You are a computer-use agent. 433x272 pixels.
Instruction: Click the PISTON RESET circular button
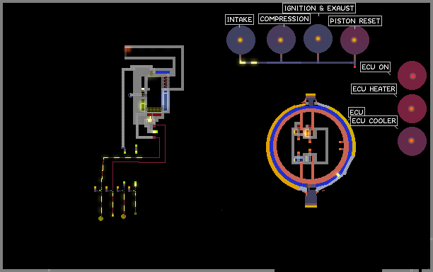tap(354, 40)
